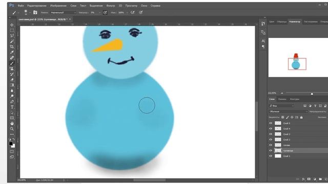Screen dimensions: 328x184
Task: Open the Изображение menu
Action: click(x=58, y=6)
